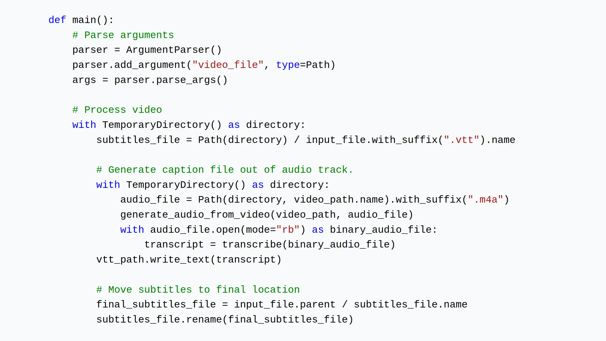This screenshot has height=341, width=606.
Task: Click the 'parse_args()' method invocation
Action: 186,80
